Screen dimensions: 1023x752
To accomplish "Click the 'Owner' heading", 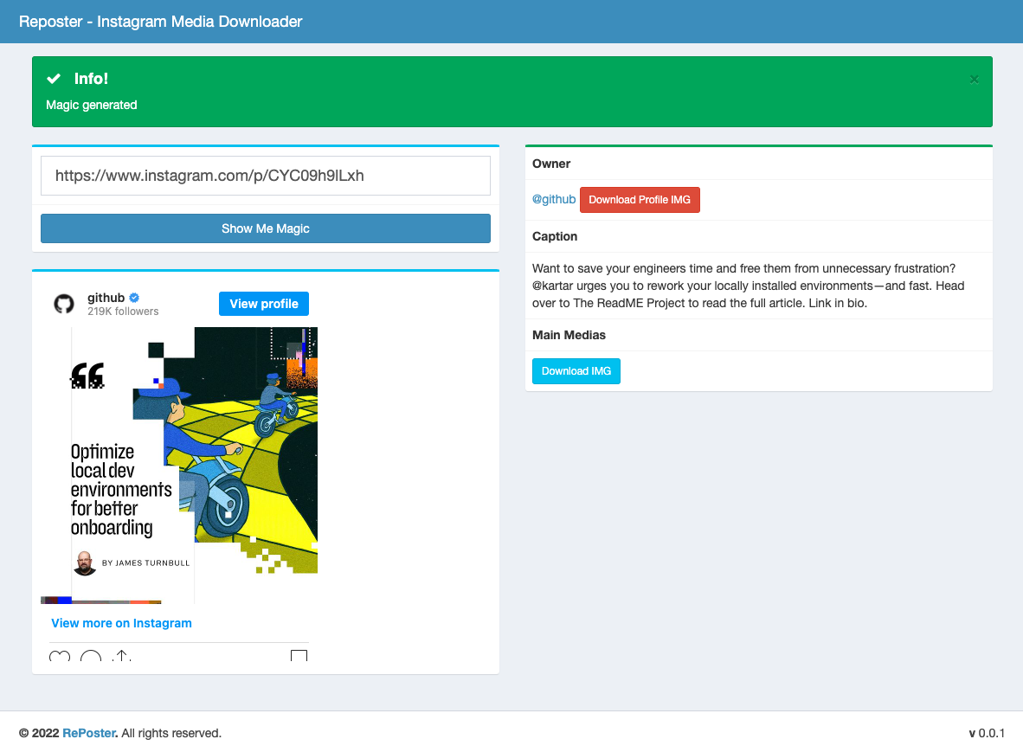I will point(551,164).
